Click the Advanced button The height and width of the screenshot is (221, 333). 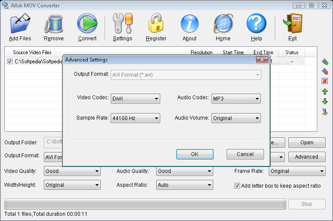(307, 157)
